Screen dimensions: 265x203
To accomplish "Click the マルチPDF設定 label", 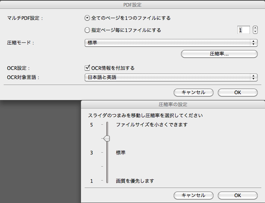I will tap(25, 18).
